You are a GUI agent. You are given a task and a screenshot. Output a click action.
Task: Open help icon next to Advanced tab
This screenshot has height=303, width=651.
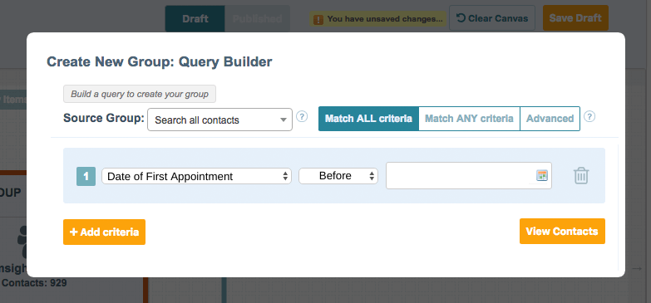point(589,116)
